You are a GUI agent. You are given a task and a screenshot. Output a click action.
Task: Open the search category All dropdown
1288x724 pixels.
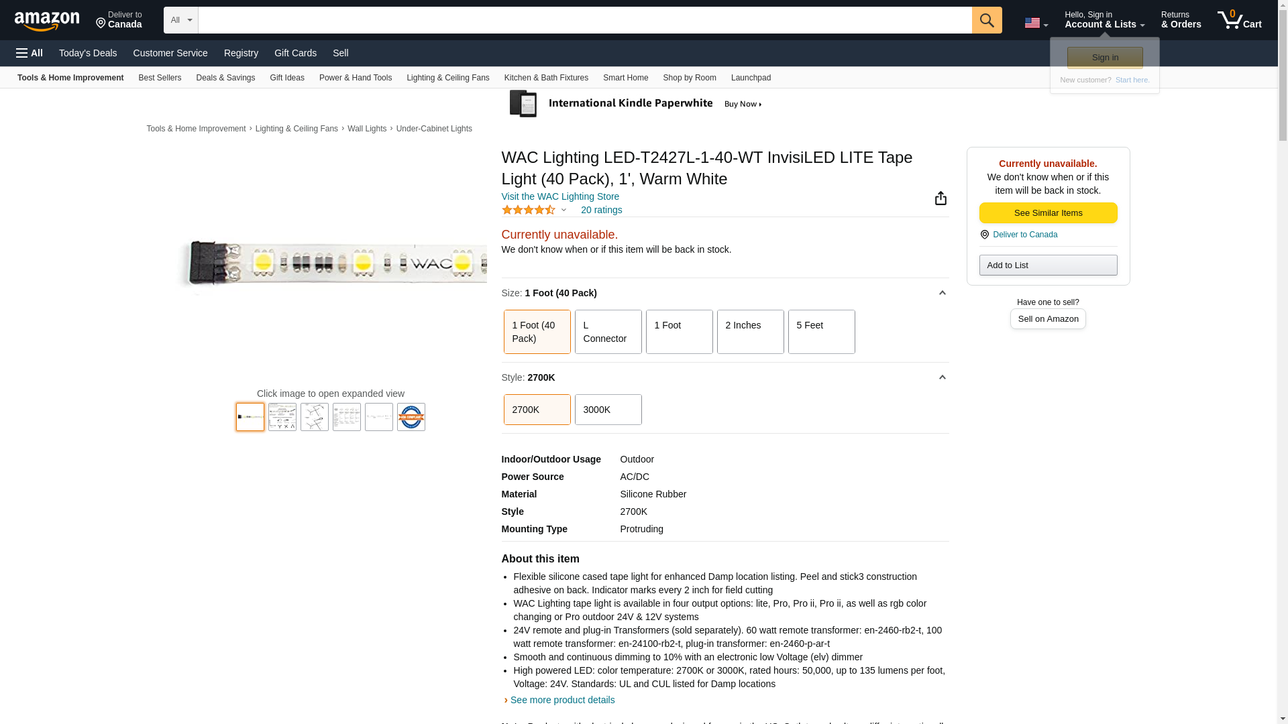pos(180,20)
